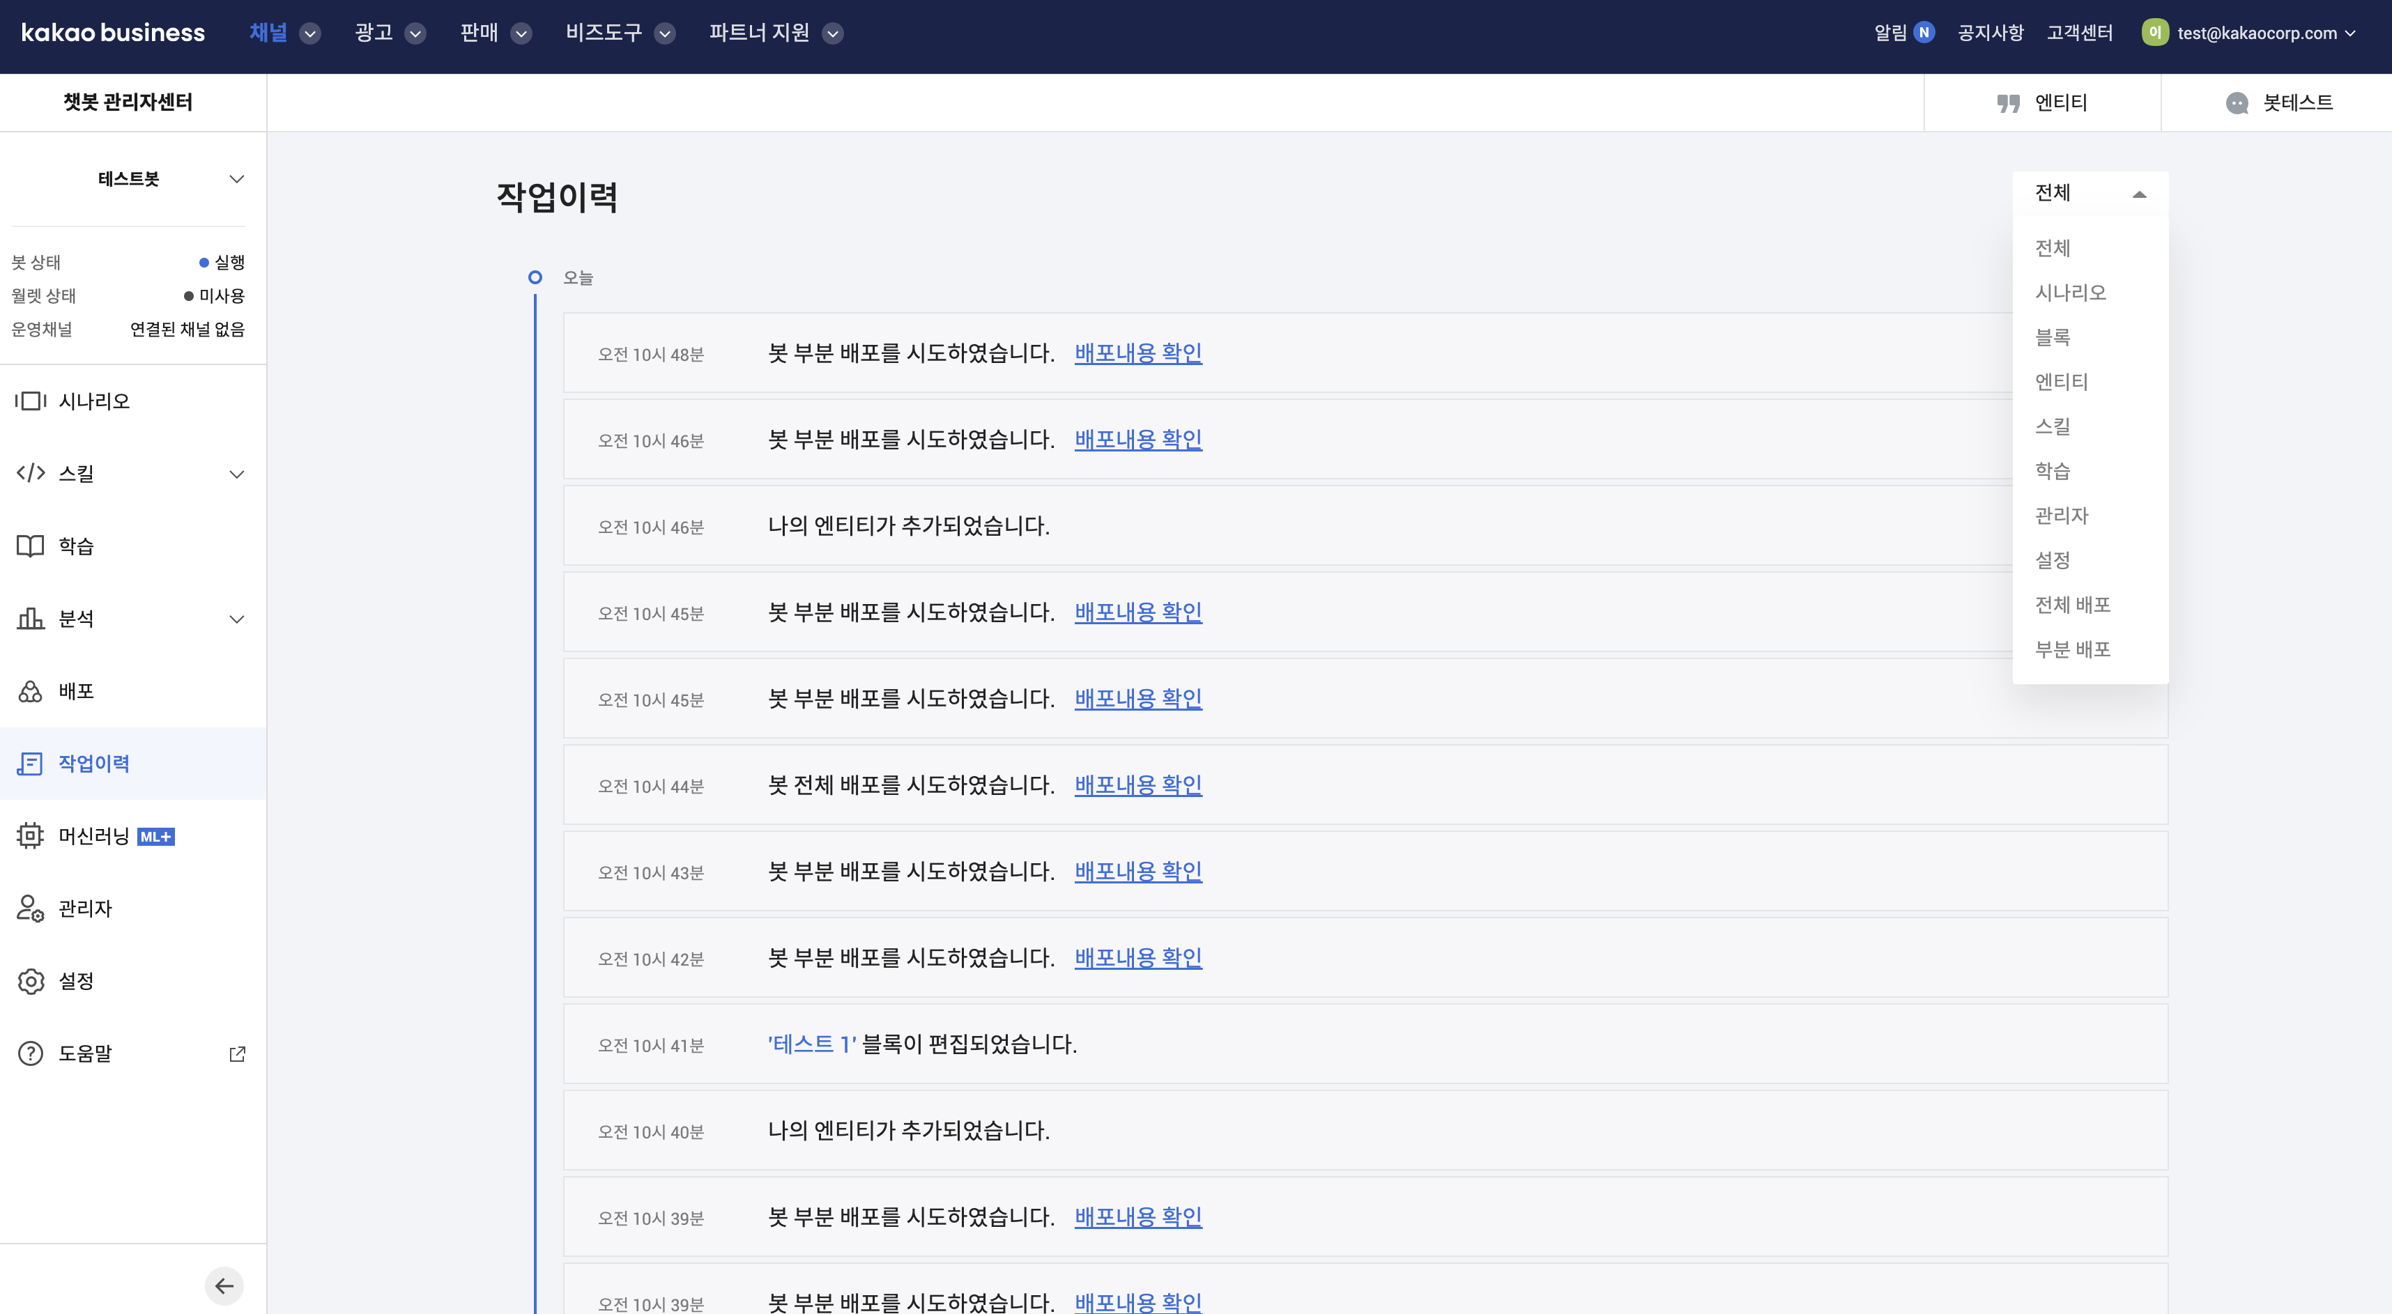This screenshot has height=1314, width=2392.
Task: Click 배포내용 확인 link at 10시 48분
Action: coord(1137,353)
